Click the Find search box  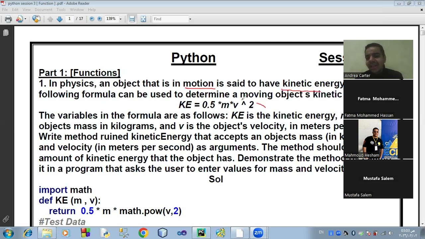(170, 19)
